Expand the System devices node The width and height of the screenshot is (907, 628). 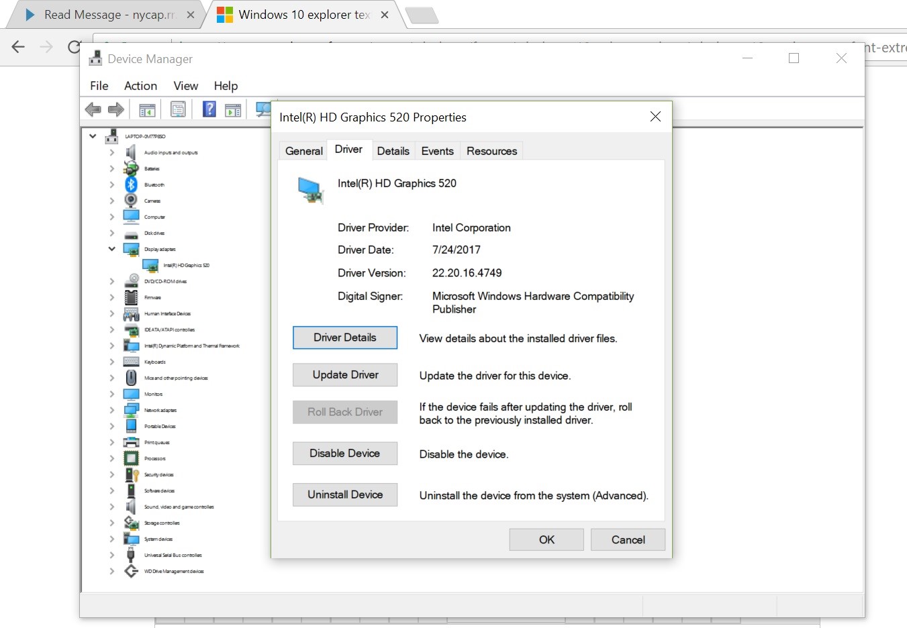click(111, 539)
